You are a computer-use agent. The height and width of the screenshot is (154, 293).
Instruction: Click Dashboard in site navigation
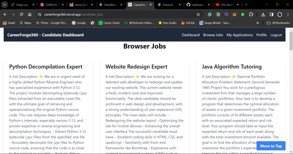[x=191, y=35]
